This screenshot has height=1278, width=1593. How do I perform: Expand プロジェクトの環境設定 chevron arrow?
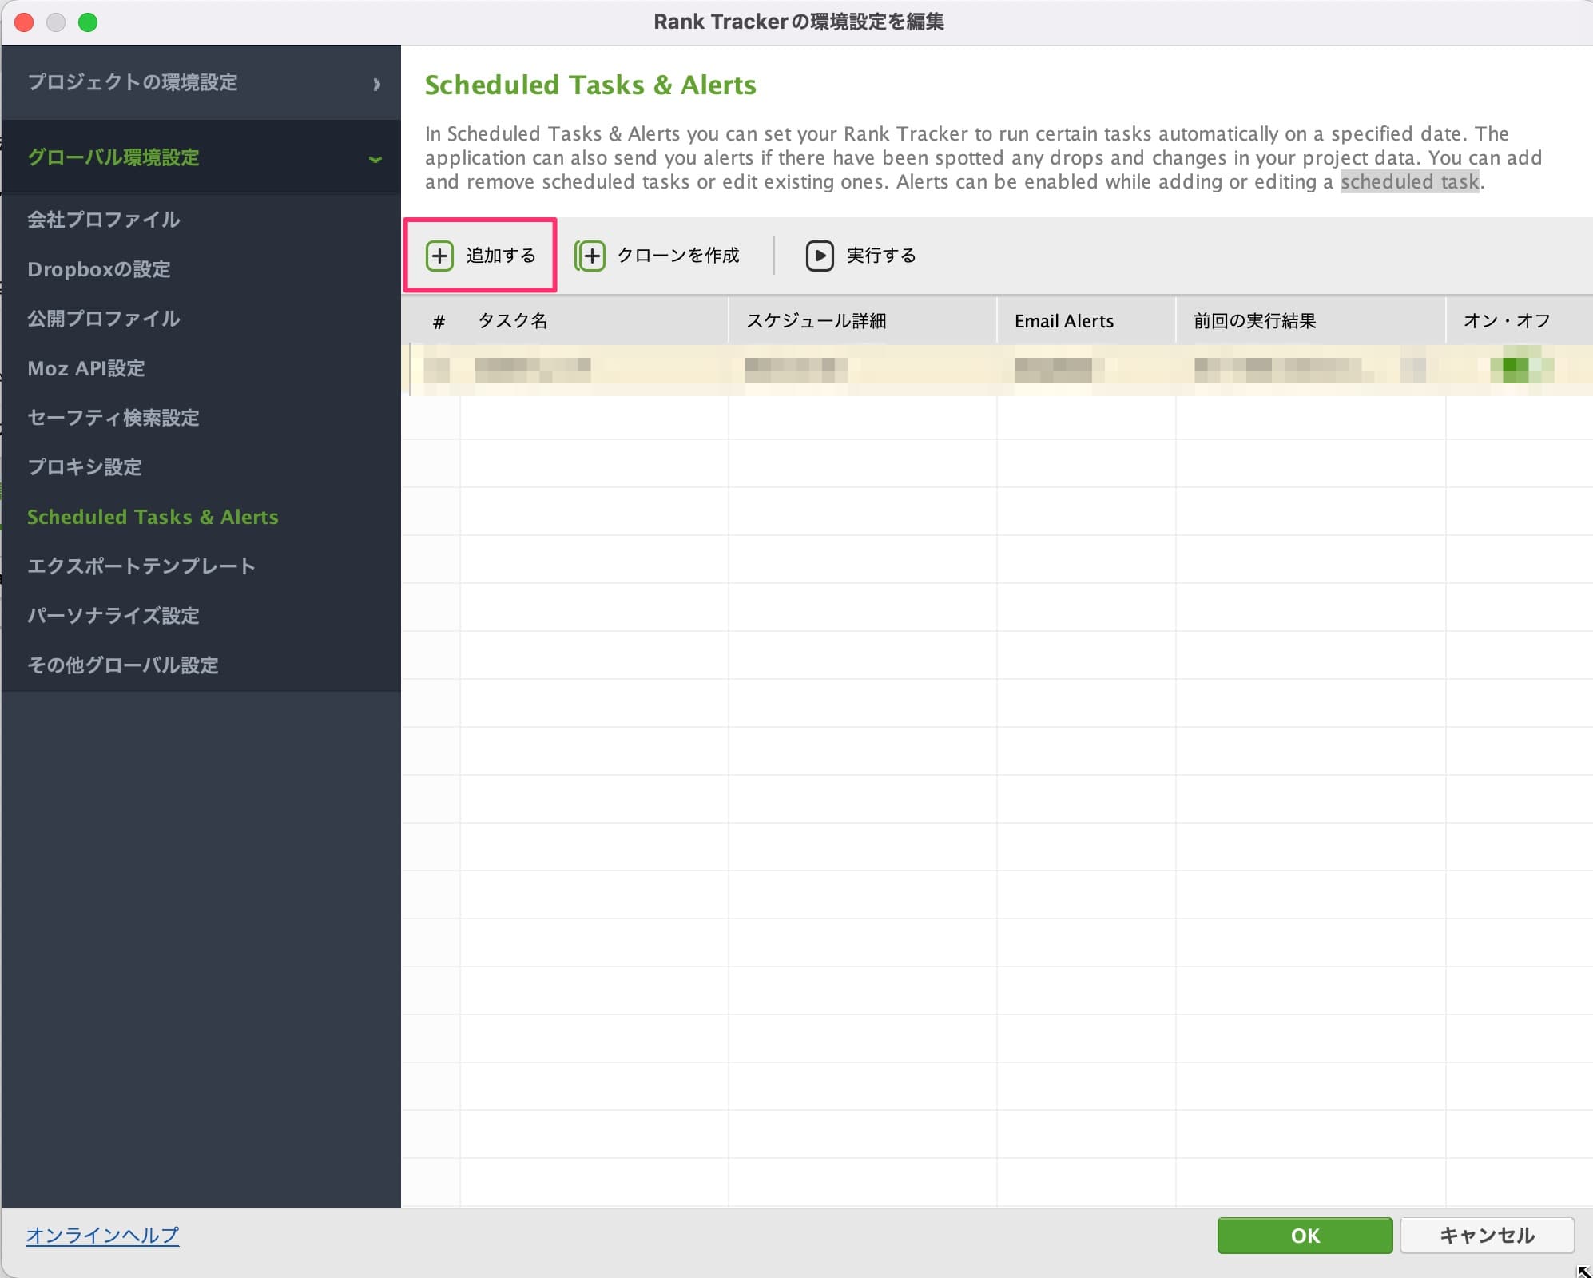[376, 83]
